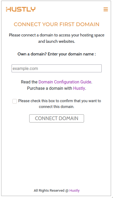Click the 'CONNECT YOUR FIRST DOMAIN' heading
Screen dimensions: 113x198
[57, 24]
